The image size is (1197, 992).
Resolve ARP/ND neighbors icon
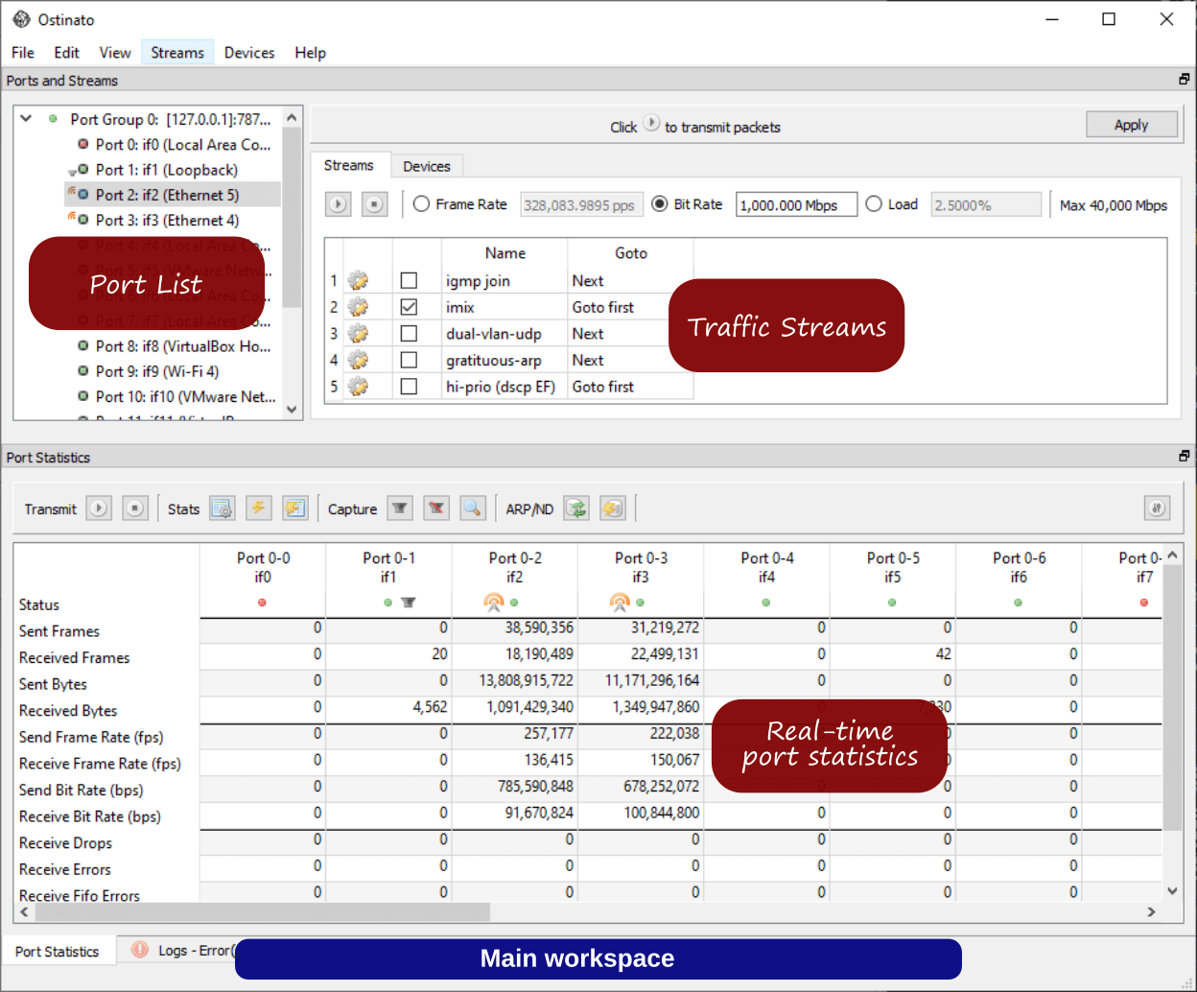tap(576, 508)
